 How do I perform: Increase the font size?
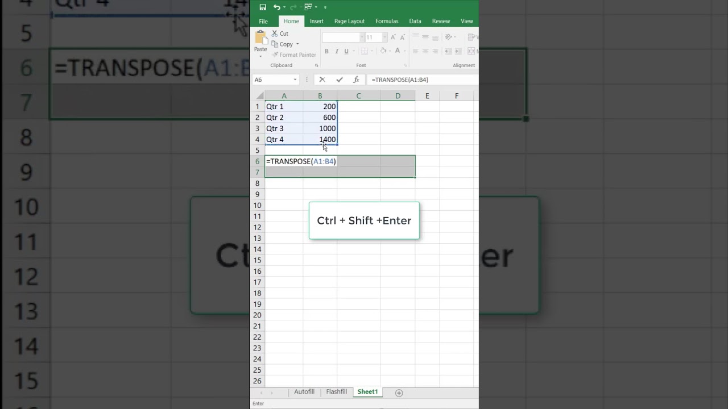393,37
